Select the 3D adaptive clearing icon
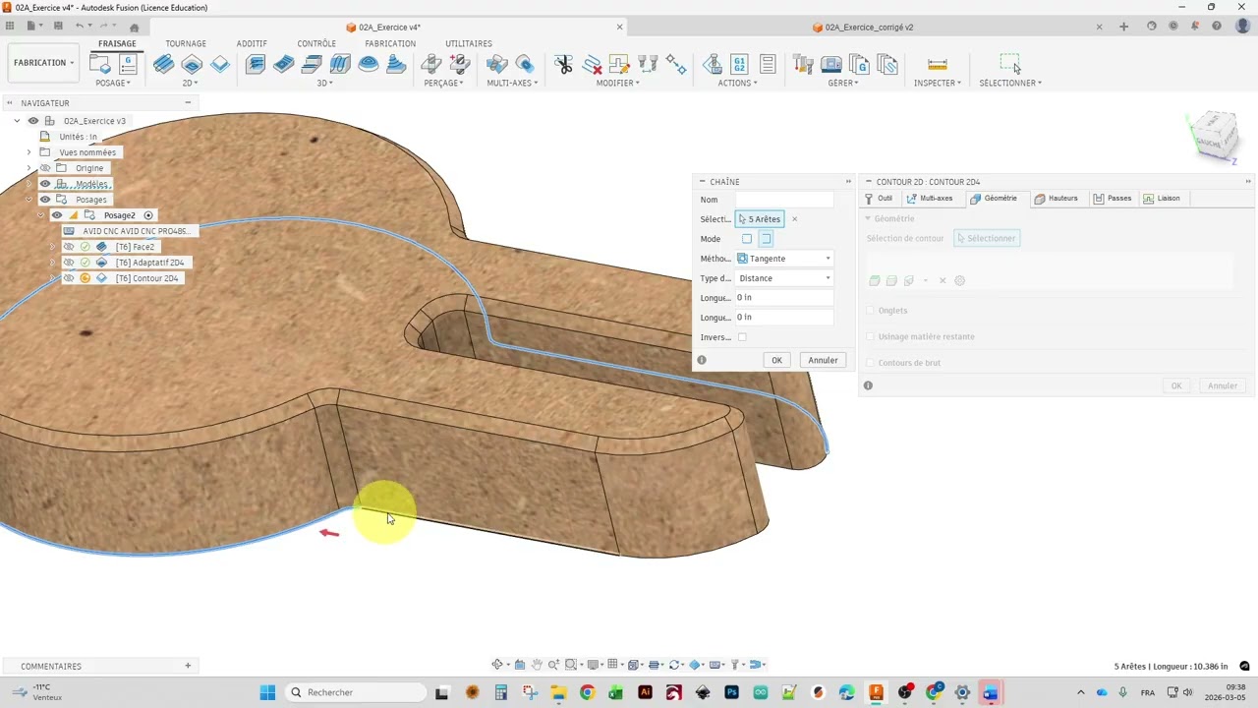 [x=256, y=64]
